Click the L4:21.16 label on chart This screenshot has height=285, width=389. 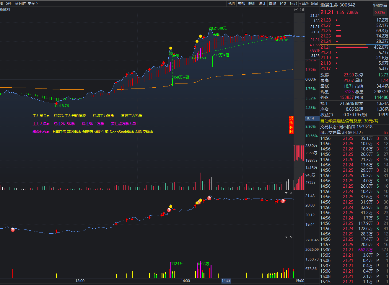click(x=281, y=40)
